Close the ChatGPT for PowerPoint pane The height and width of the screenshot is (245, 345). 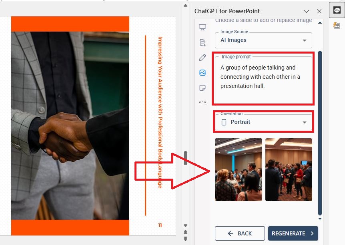319,11
